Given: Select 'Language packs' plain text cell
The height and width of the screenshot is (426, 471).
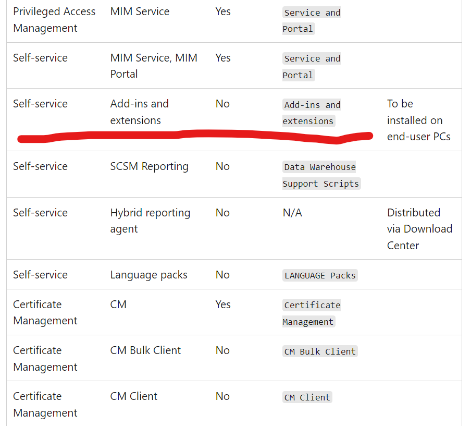Looking at the screenshot, I should click(x=148, y=275).
